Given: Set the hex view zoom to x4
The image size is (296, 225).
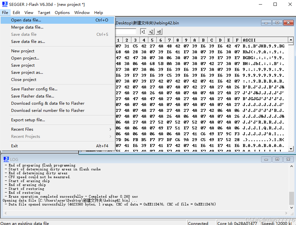Looking at the screenshot, I should (x=159, y=31).
